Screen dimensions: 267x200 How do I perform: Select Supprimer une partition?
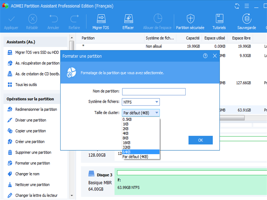(29, 152)
